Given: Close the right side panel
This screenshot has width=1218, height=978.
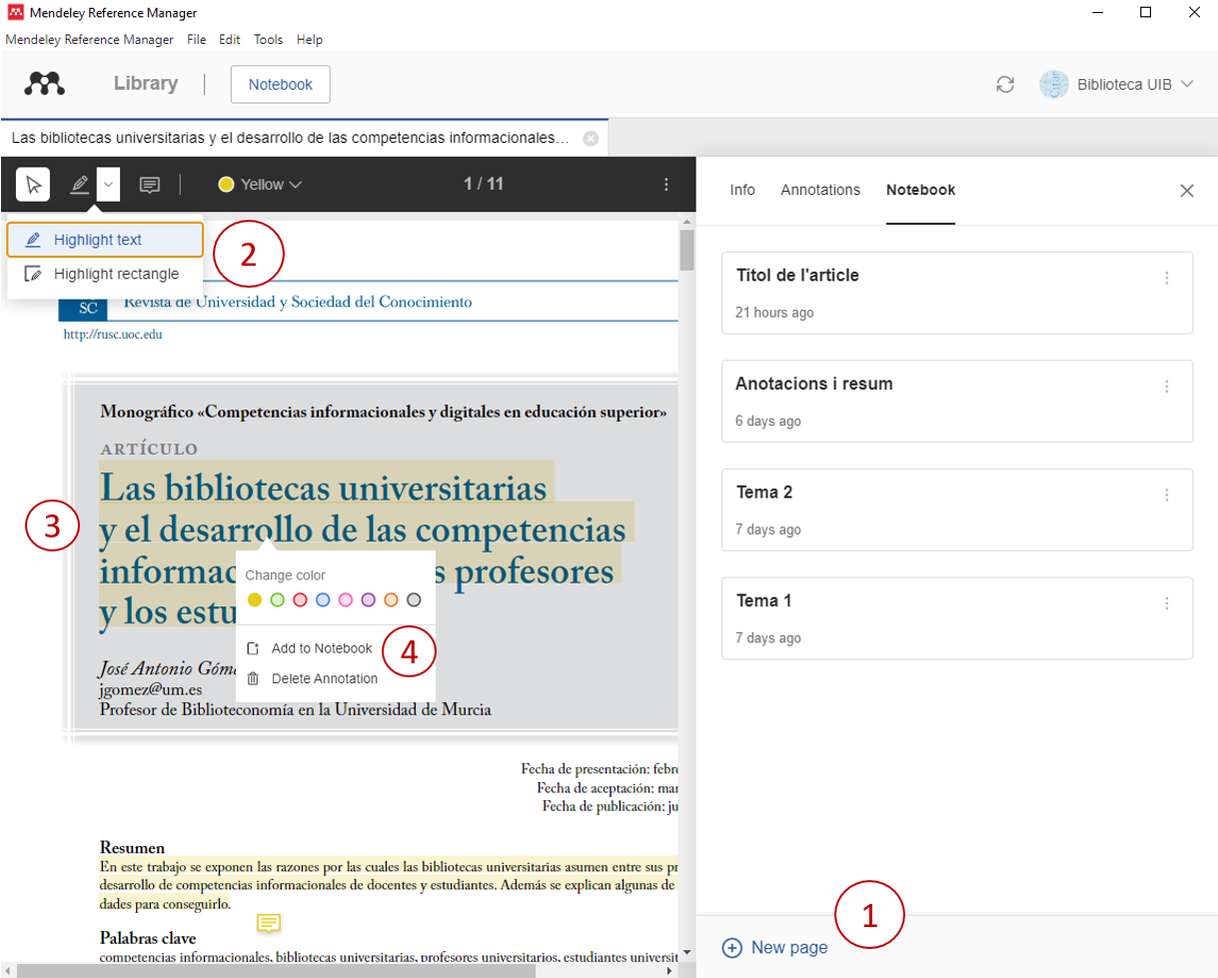Looking at the screenshot, I should coord(1187,190).
